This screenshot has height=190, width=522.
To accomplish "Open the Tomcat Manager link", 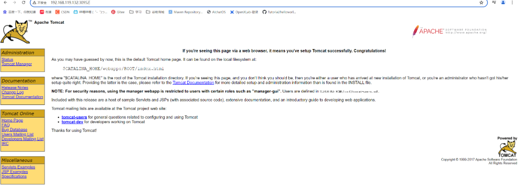I will coord(17,64).
